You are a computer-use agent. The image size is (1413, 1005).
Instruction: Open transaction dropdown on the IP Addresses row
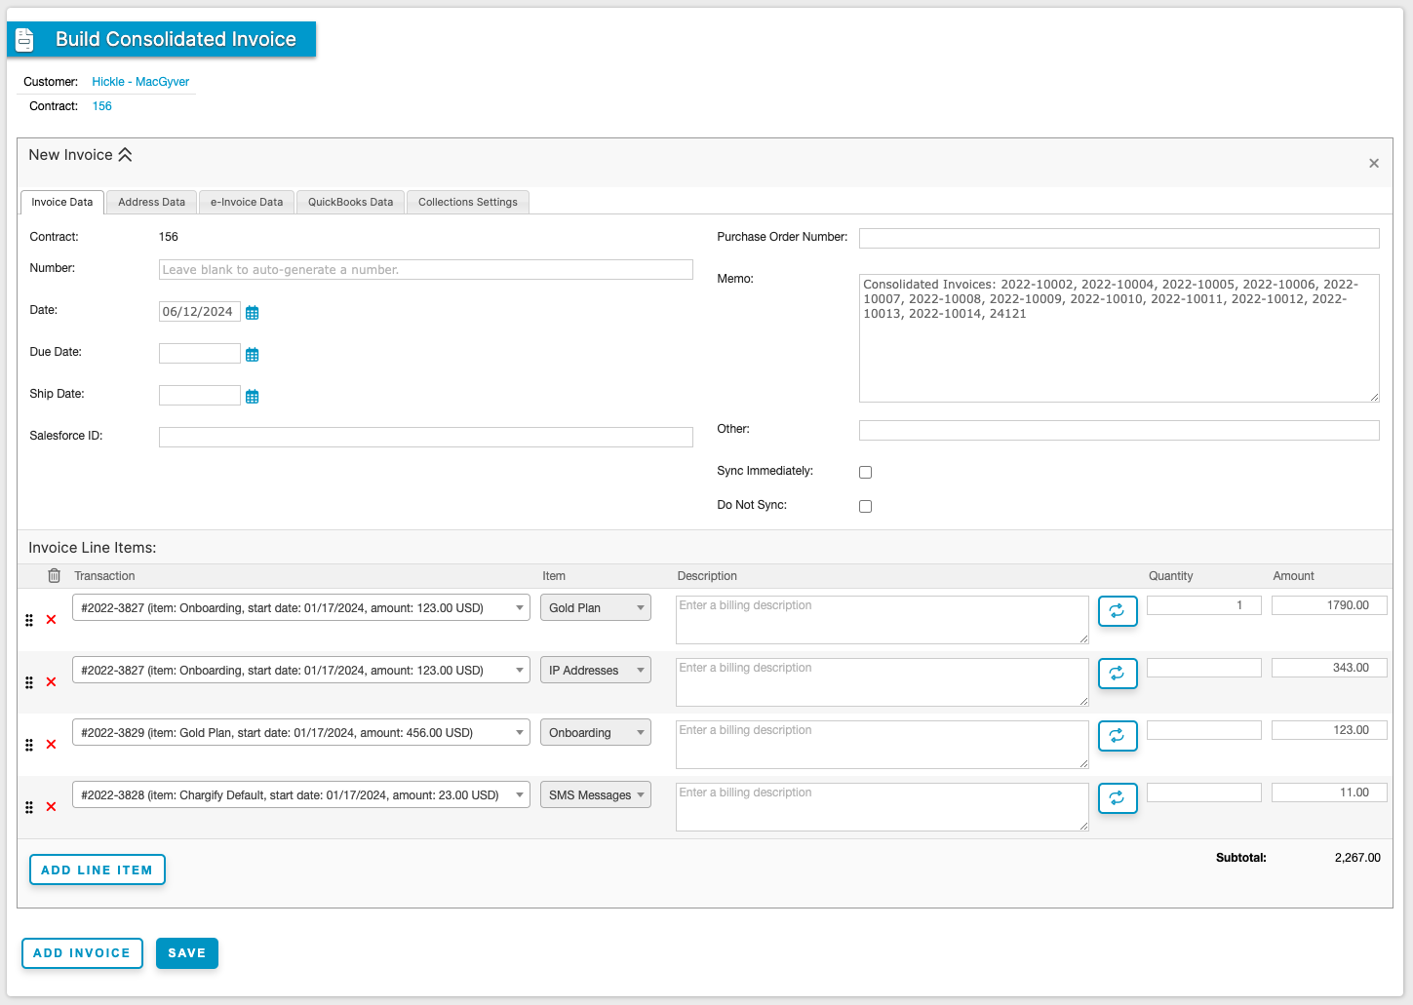pos(301,671)
